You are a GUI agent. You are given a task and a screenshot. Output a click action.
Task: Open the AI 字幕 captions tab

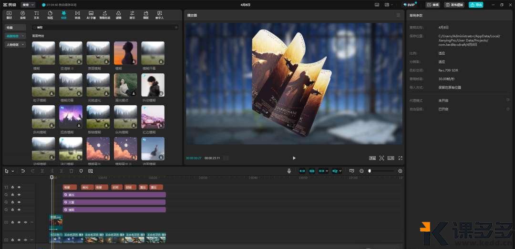91,15
